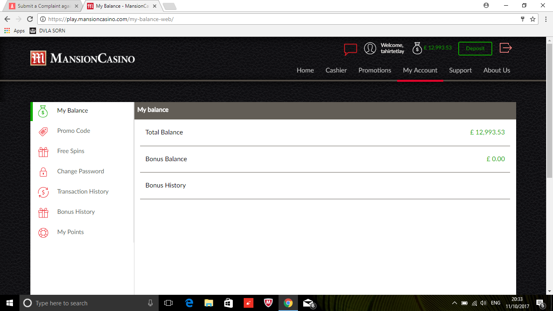Click the £ 12,993.53 total balance amount
Image resolution: width=553 pixels, height=311 pixels.
coord(487,132)
